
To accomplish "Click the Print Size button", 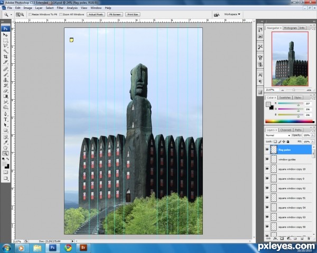I will coord(133,15).
